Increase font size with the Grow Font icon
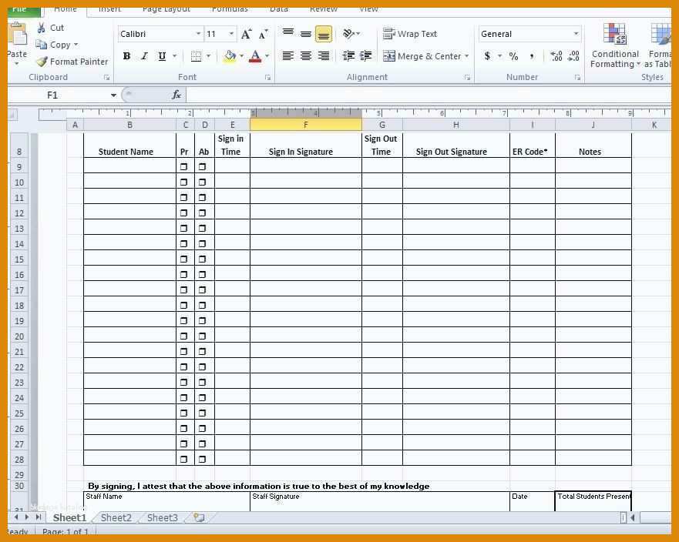This screenshot has width=679, height=542. click(247, 34)
